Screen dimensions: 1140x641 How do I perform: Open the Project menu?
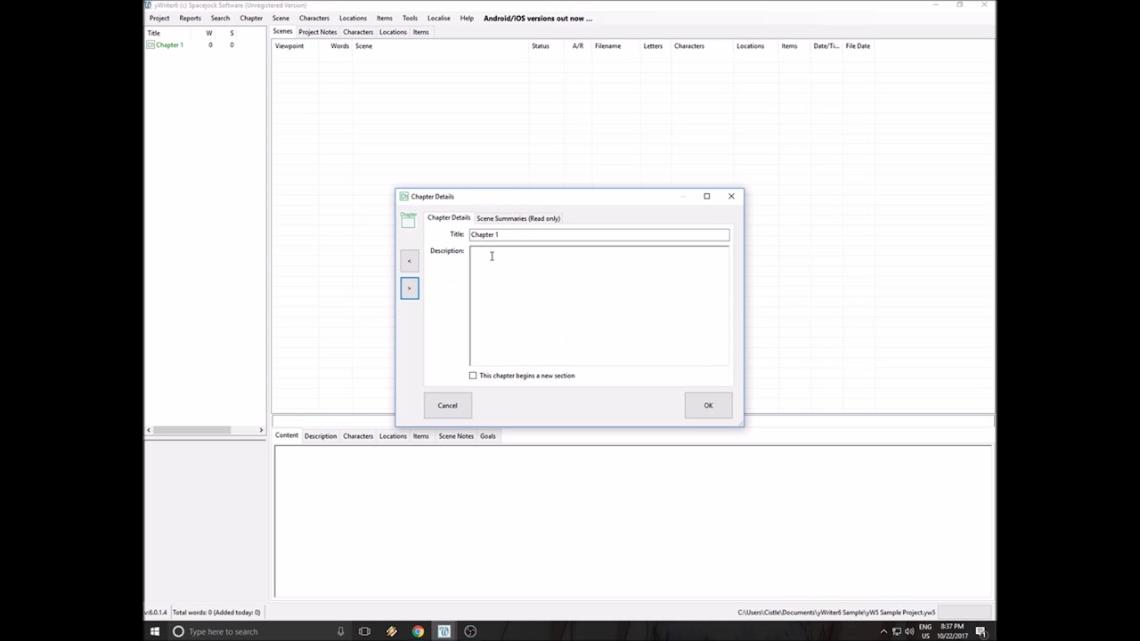(x=159, y=18)
